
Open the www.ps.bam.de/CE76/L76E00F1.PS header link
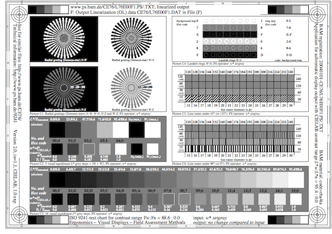(x=113, y=7)
